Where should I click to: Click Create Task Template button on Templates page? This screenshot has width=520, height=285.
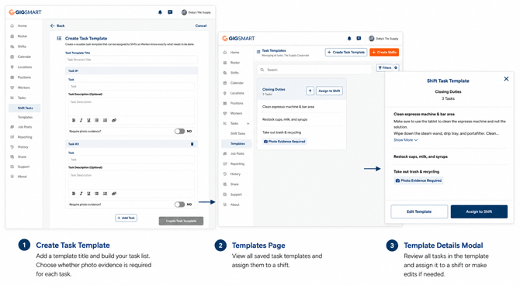(346, 53)
